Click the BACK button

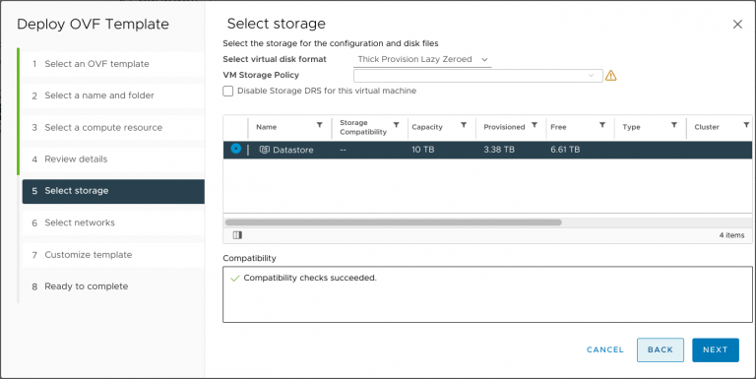coord(661,349)
